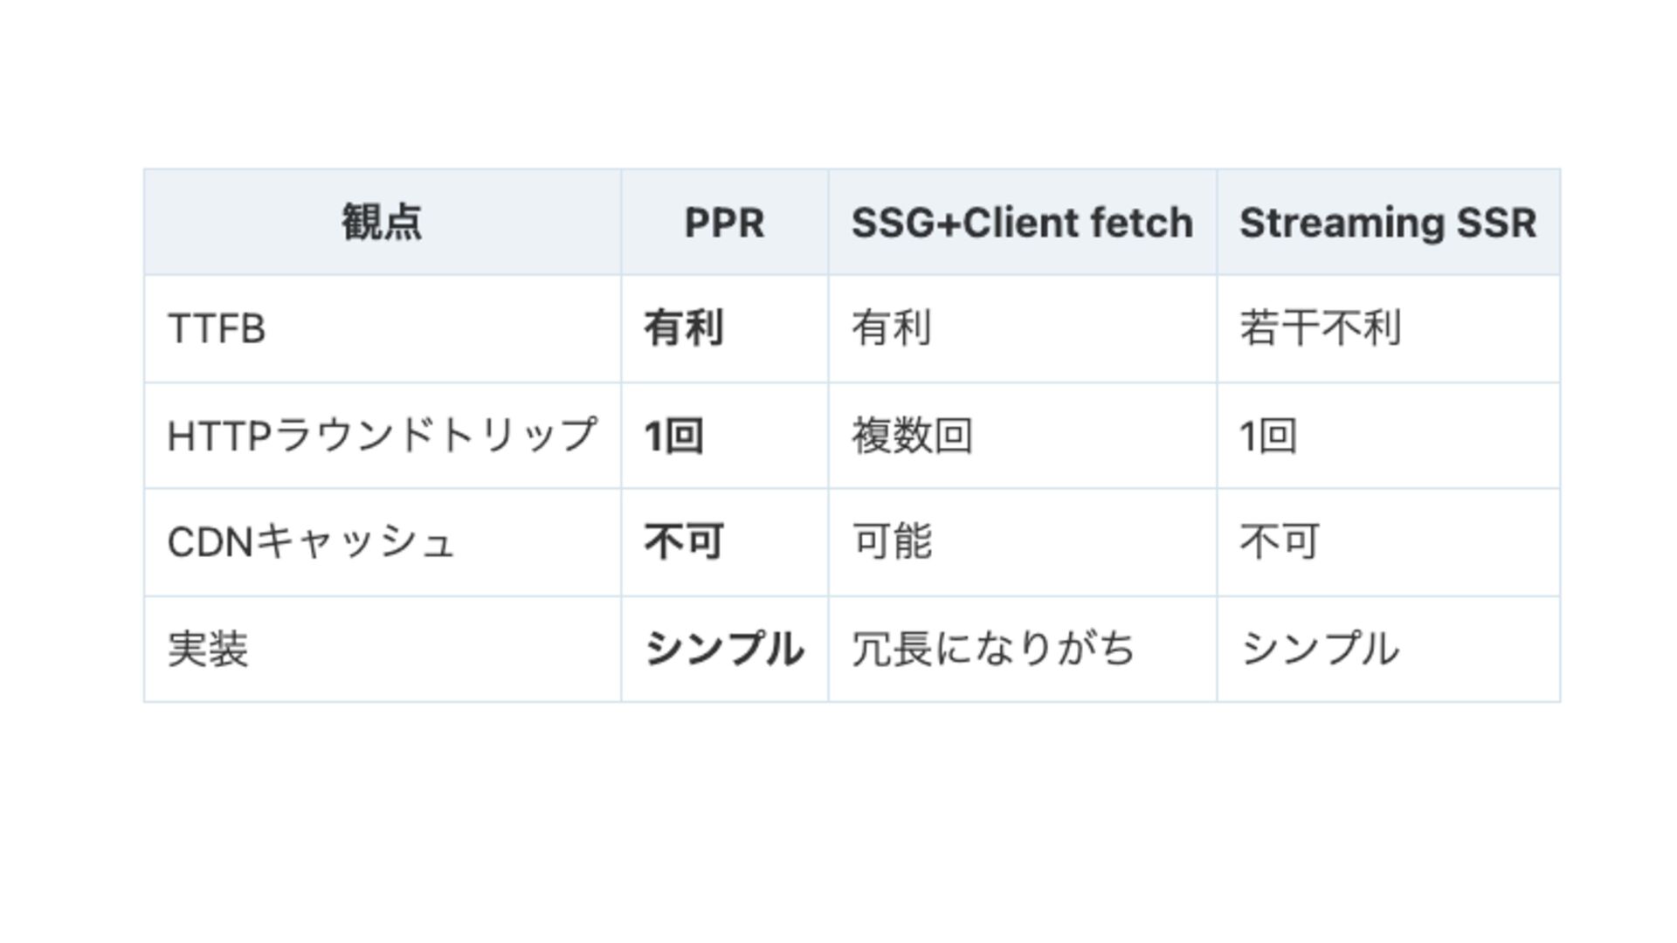Click the bold 不可 cell under PPR

(684, 542)
